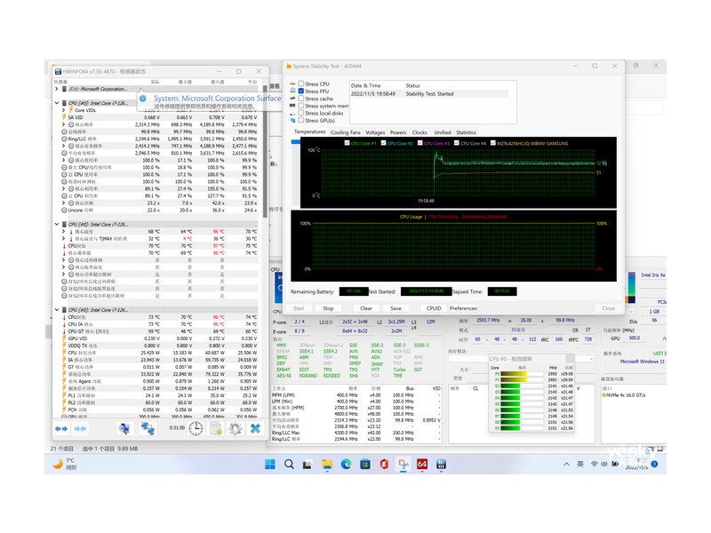Toggle SAMSUNG drive graph checkbox
This screenshot has width=711, height=533.
[493, 143]
